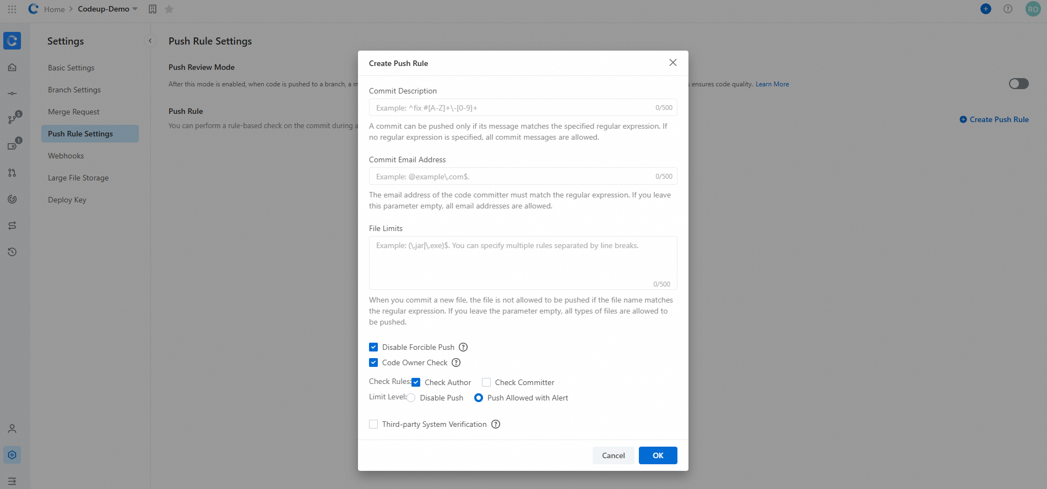
Task: Click the blue plus icon in header
Action: pyautogui.click(x=986, y=9)
